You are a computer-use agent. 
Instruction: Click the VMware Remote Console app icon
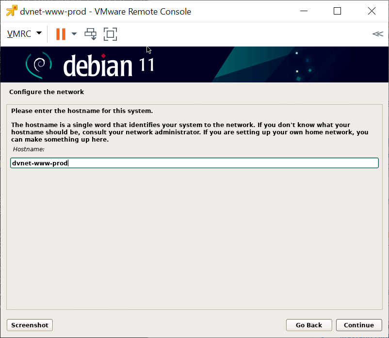[x=12, y=11]
